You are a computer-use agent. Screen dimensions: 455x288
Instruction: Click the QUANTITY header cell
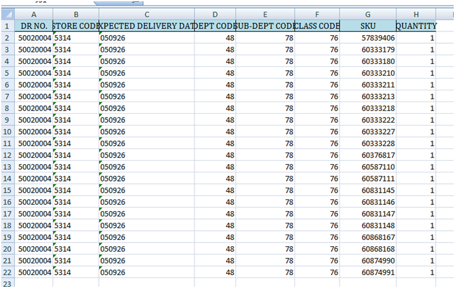click(x=416, y=26)
